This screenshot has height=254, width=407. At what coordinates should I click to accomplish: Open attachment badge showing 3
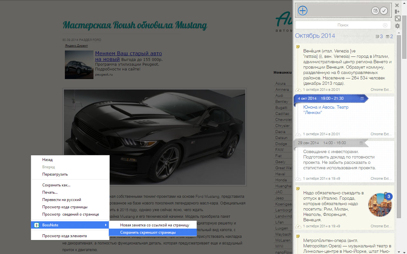click(x=388, y=196)
